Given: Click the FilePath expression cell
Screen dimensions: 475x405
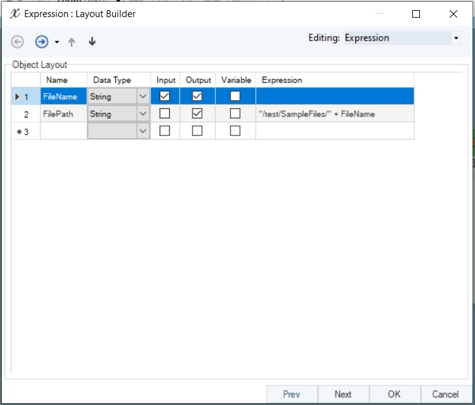Looking at the screenshot, I should pos(334,114).
